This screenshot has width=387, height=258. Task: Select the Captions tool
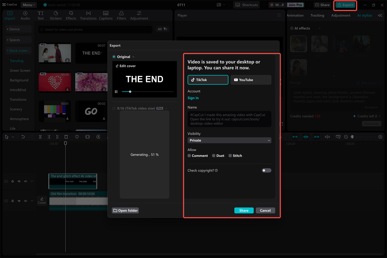[x=106, y=15]
